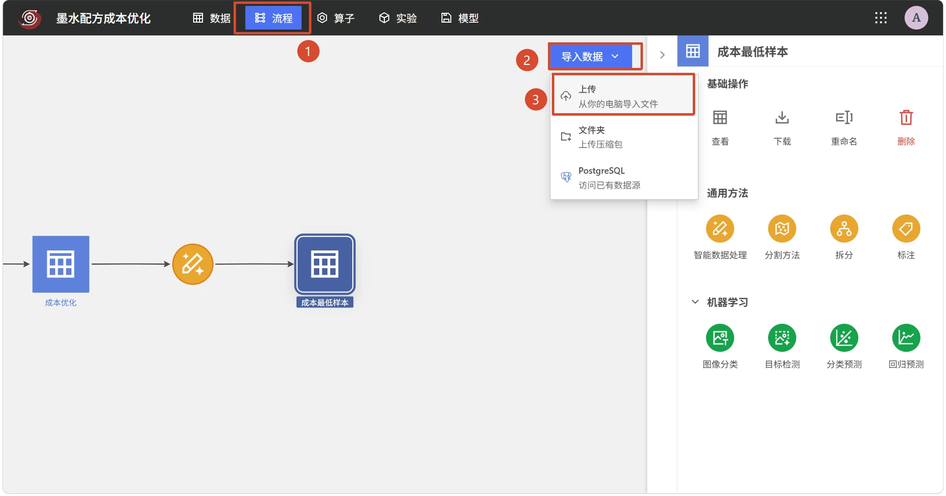Click the user avatar A
Viewport: 946px width, 496px height.
(x=916, y=18)
